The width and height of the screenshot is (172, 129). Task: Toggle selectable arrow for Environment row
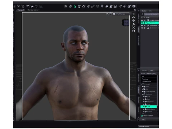tap(144, 28)
